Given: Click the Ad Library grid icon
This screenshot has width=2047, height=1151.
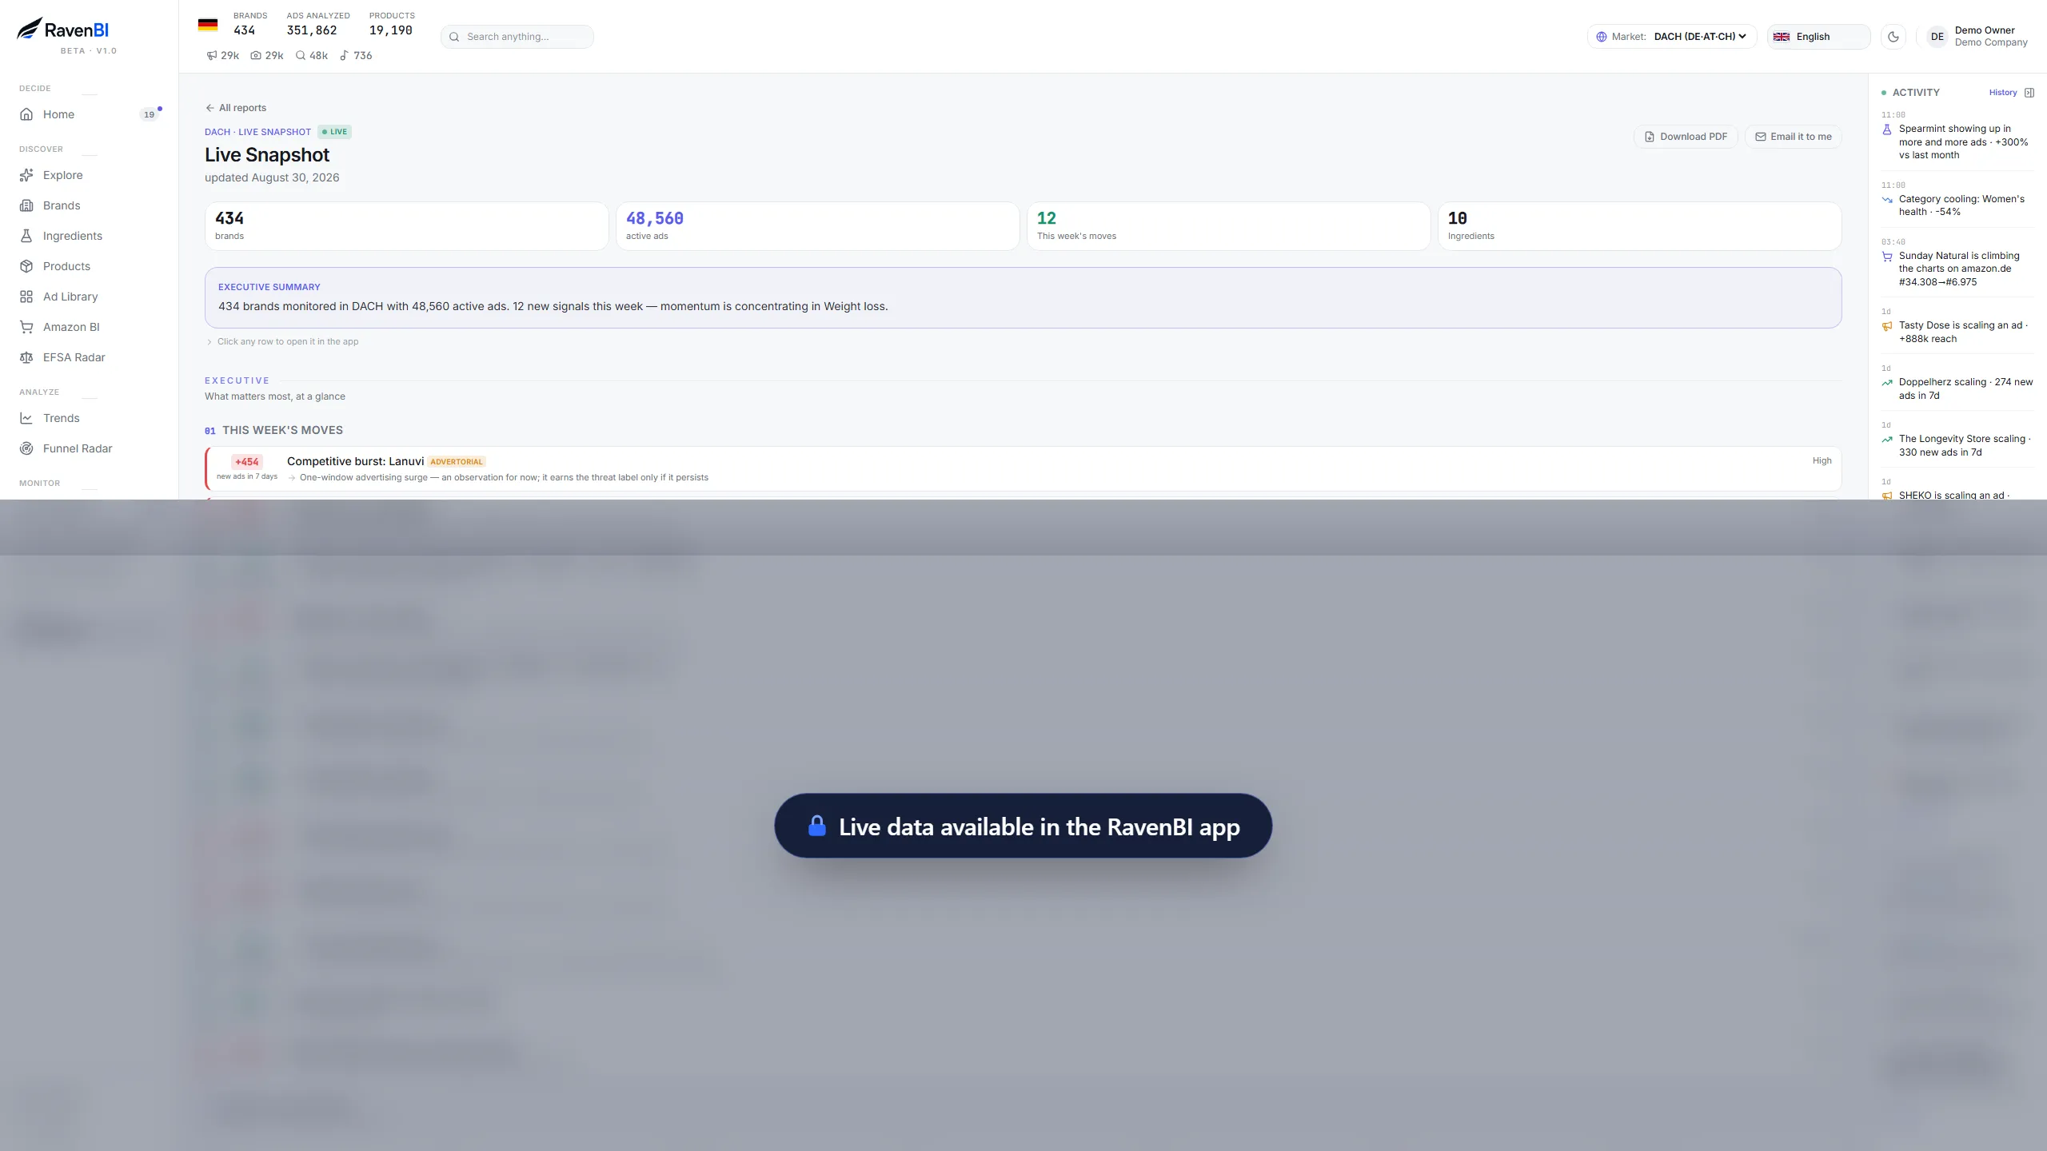Looking at the screenshot, I should click(26, 297).
